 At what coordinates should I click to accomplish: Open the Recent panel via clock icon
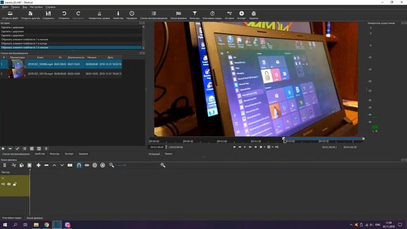[x=132, y=13]
